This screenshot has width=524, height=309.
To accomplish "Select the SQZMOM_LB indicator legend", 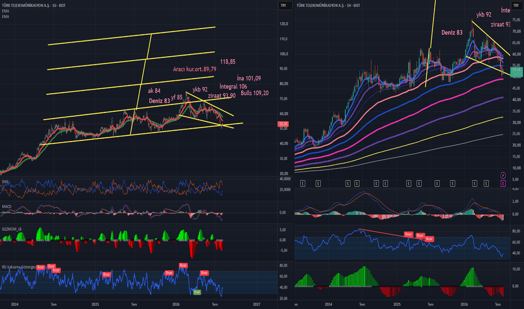I will [x=12, y=229].
